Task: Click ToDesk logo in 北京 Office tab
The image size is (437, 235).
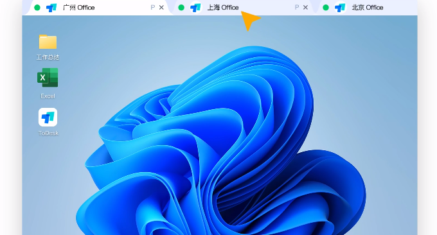Action: tap(340, 8)
